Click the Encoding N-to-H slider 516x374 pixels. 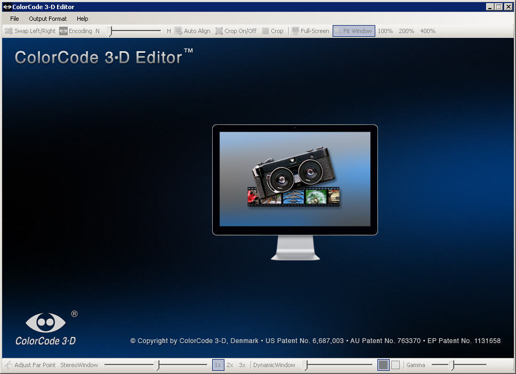135,31
